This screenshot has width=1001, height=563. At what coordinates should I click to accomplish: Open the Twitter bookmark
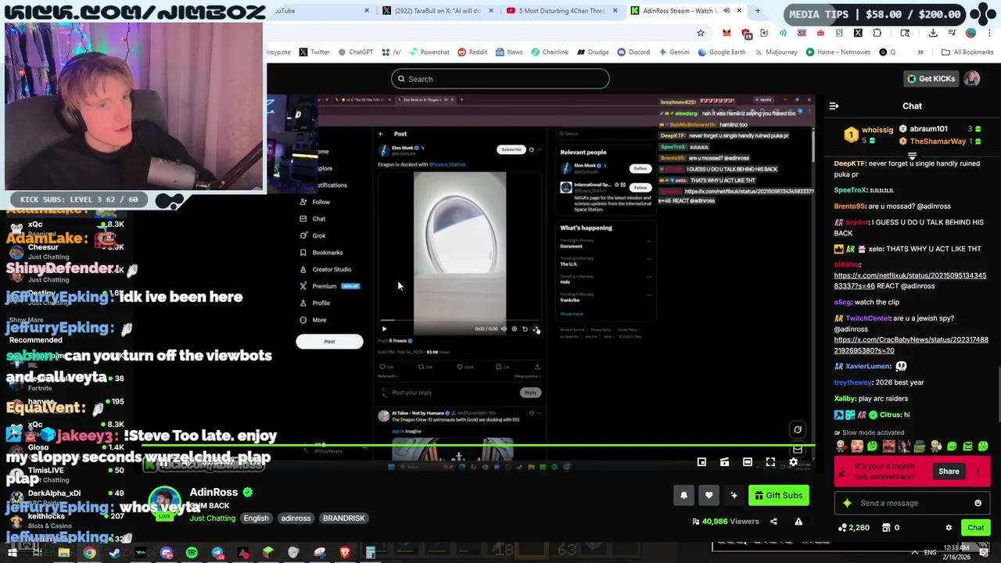click(314, 52)
